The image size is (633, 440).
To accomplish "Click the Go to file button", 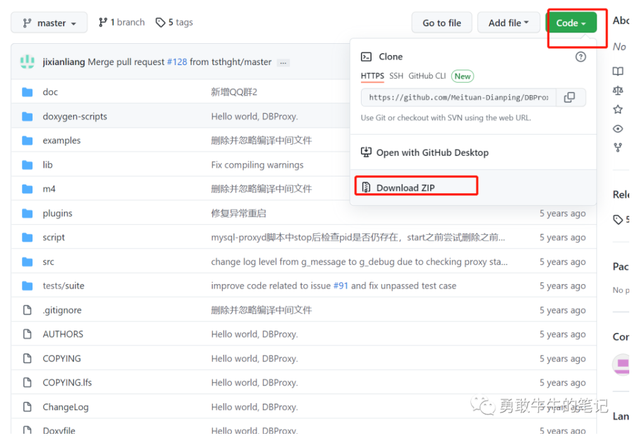I will coord(442,23).
